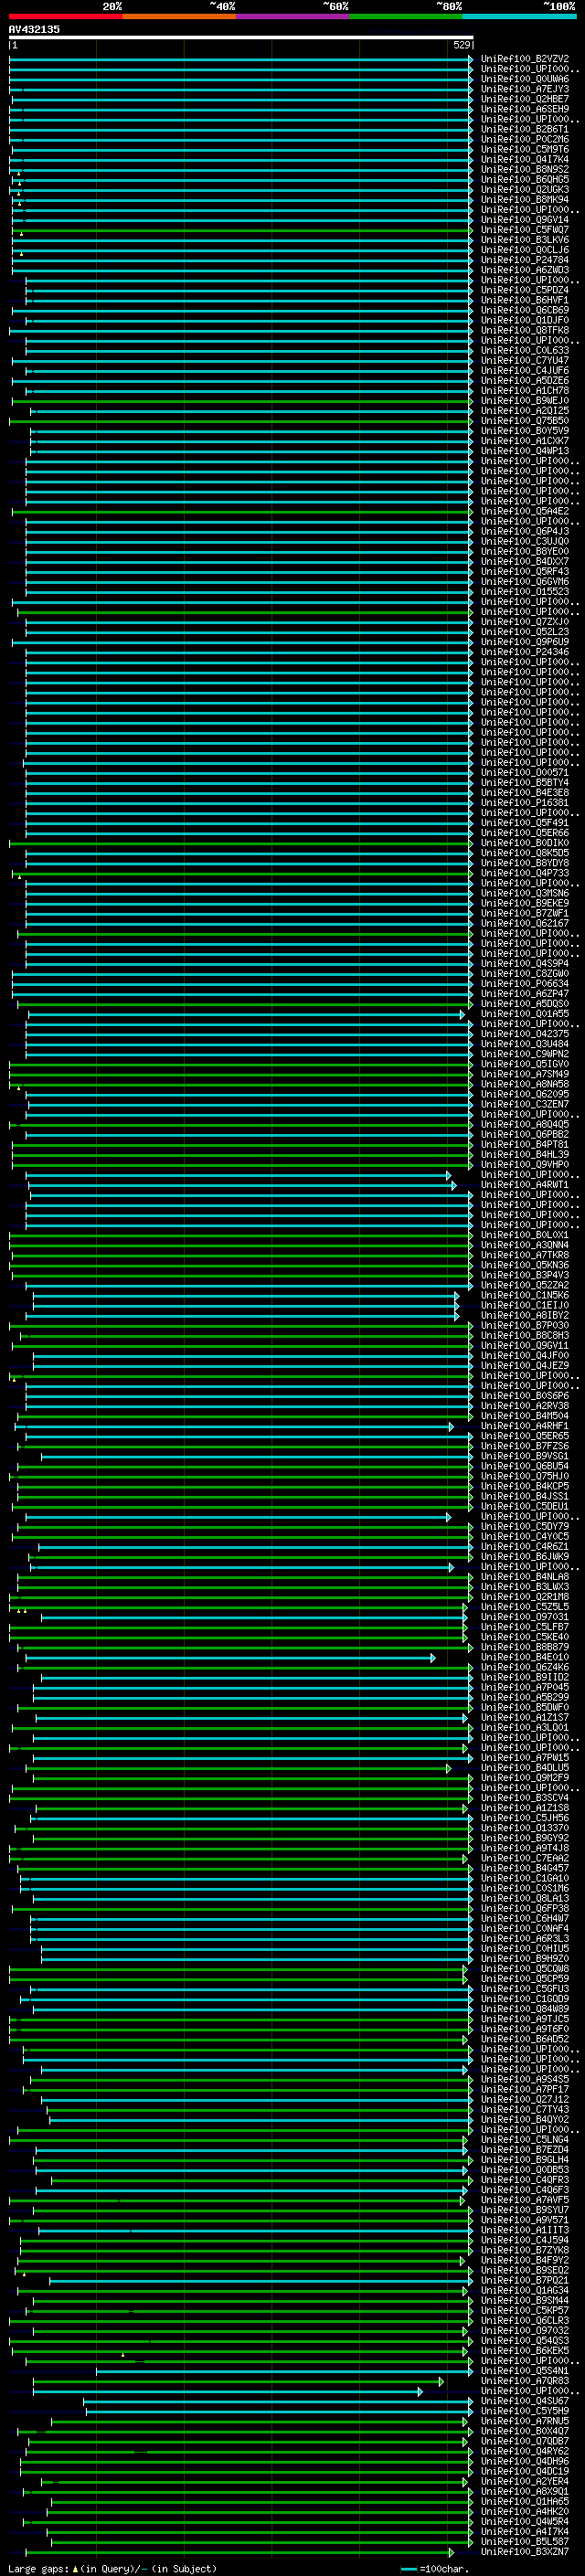Image resolution: width=585 pixels, height=2576 pixels.
Task: Select the UniRef100_B9VSG1 label
Action: (x=525, y=1456)
